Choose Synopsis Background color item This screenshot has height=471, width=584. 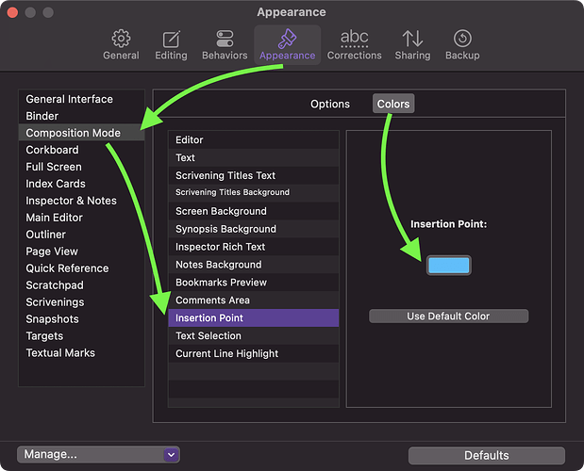coord(254,229)
